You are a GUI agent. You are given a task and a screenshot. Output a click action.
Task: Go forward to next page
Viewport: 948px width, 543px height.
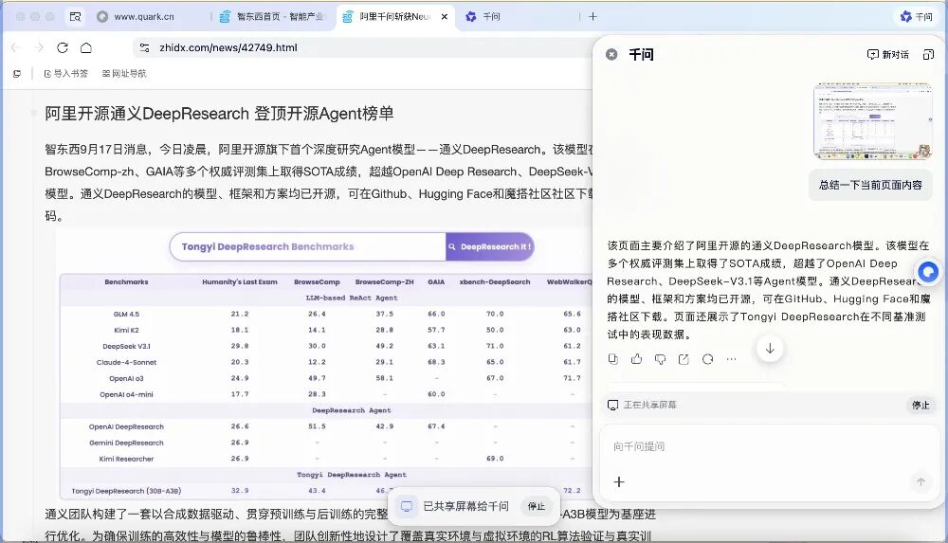[39, 47]
